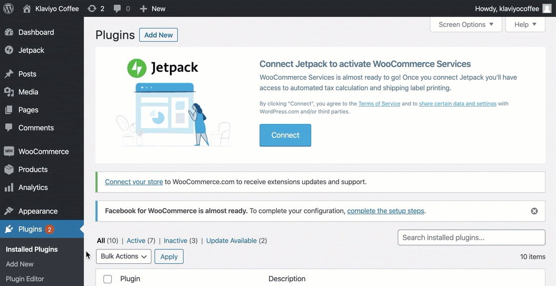Click the Description column header
556x286 pixels.
(287, 279)
